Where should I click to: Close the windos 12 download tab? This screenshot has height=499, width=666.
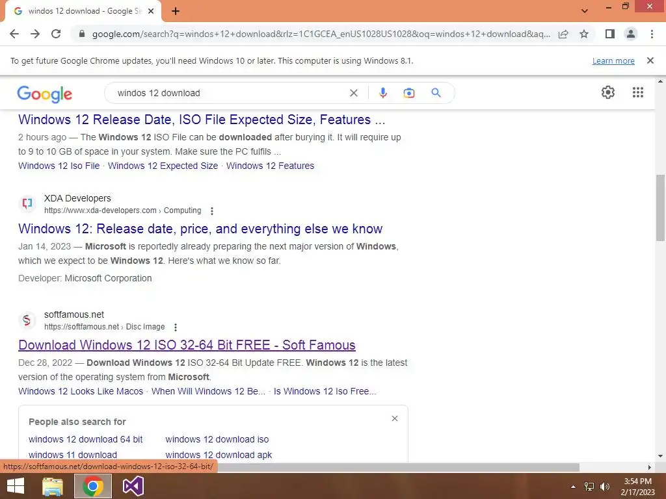[151, 11]
